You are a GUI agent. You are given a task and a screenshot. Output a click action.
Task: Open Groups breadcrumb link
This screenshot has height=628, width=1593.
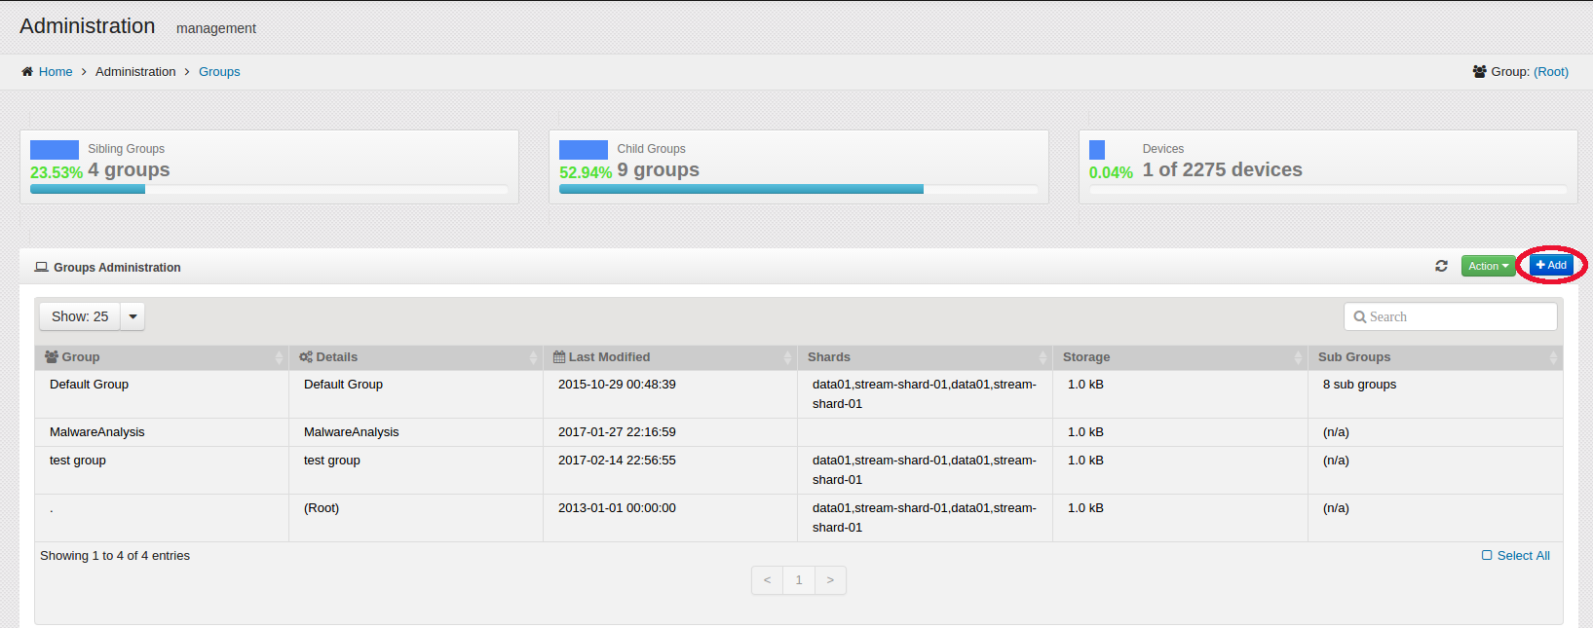click(219, 72)
